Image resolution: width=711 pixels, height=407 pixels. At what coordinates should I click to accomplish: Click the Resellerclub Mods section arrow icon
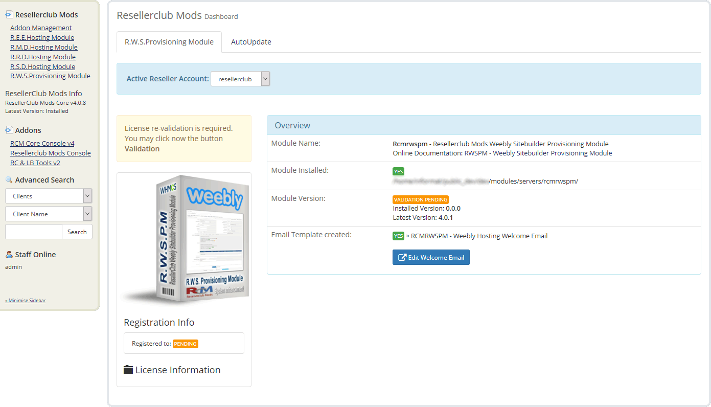9,15
